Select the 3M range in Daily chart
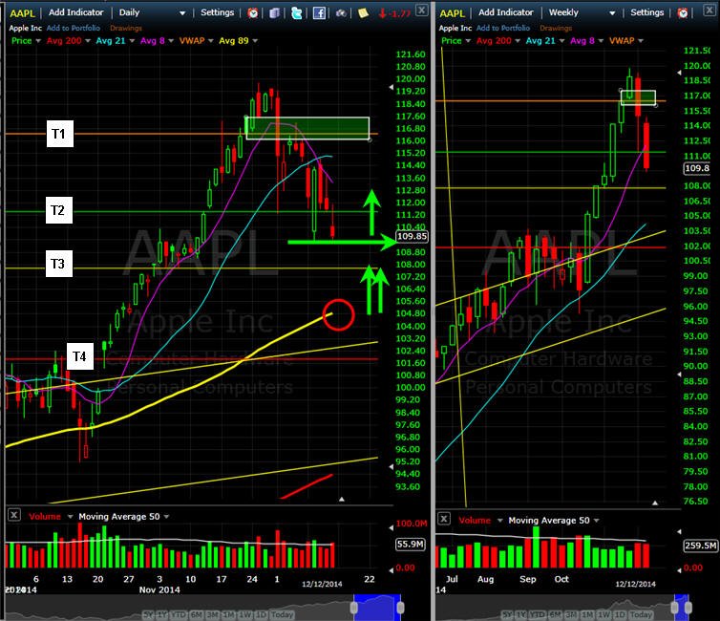Image resolution: width=720 pixels, height=621 pixels. pos(212,614)
